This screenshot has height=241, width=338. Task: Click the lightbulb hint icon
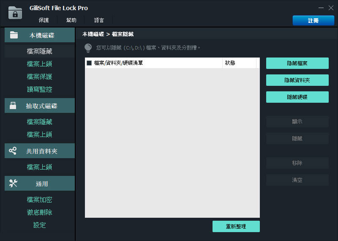(88, 48)
